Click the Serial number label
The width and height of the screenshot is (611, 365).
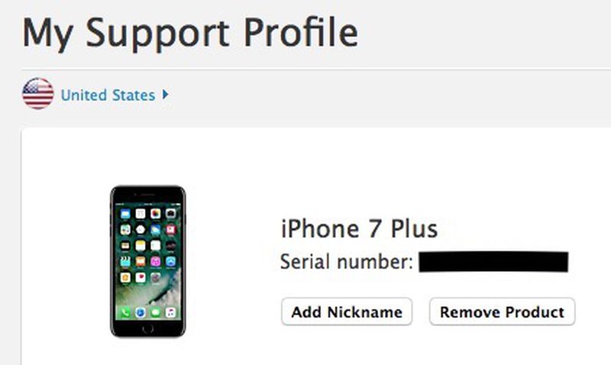click(x=347, y=261)
